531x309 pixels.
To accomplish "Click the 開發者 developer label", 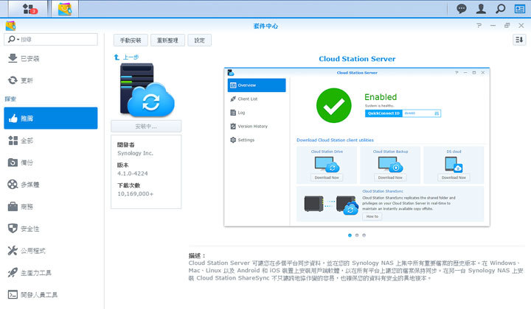I will coord(125,145).
